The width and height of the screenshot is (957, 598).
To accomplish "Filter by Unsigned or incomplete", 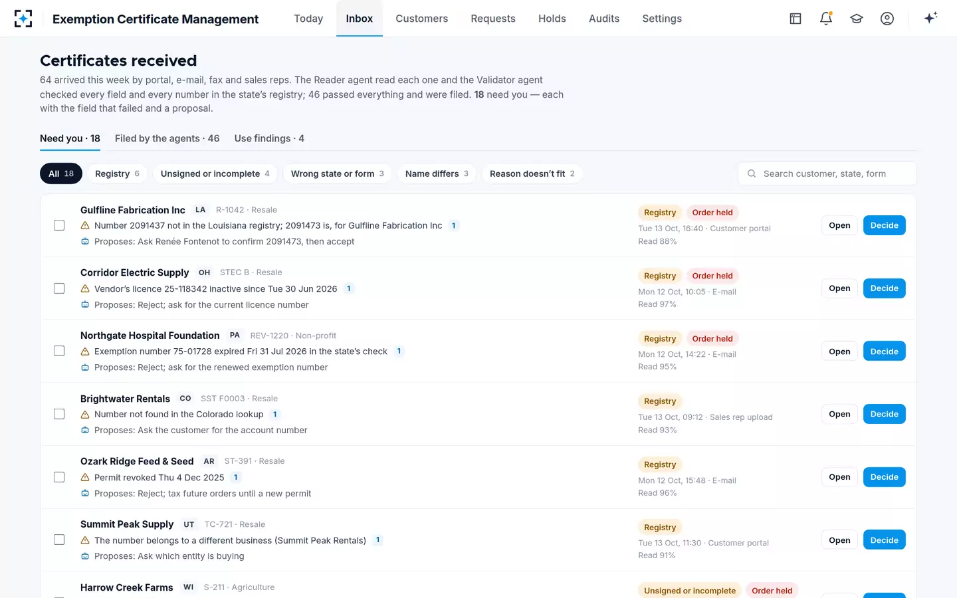I will [x=215, y=173].
